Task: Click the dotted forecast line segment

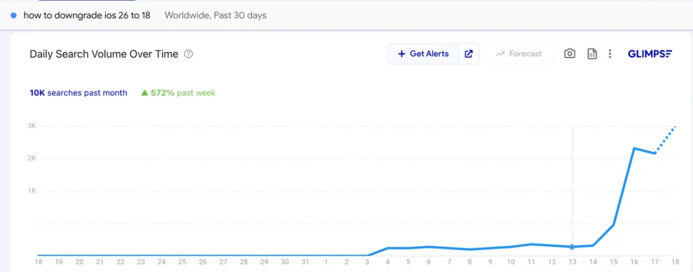Action: [666, 139]
